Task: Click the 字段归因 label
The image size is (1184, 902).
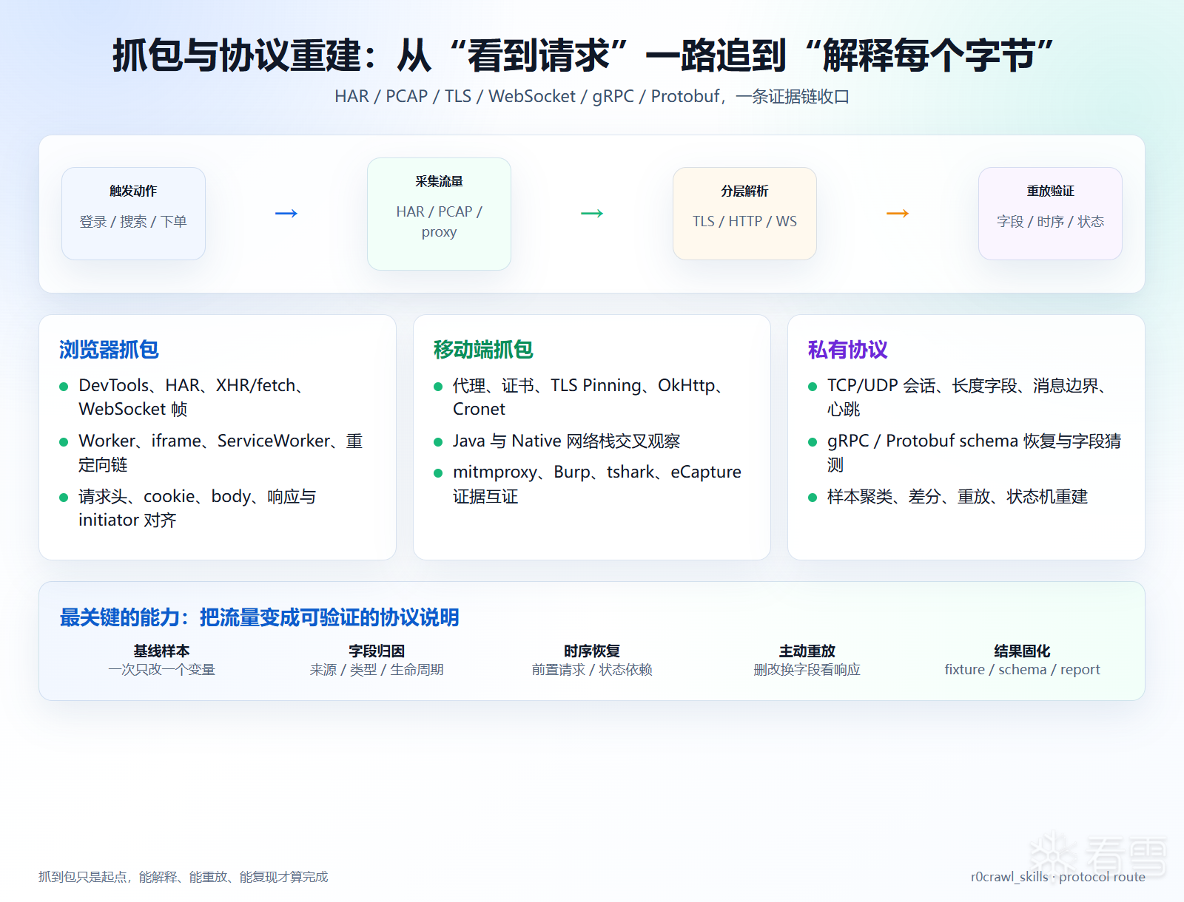Action: coord(377,651)
